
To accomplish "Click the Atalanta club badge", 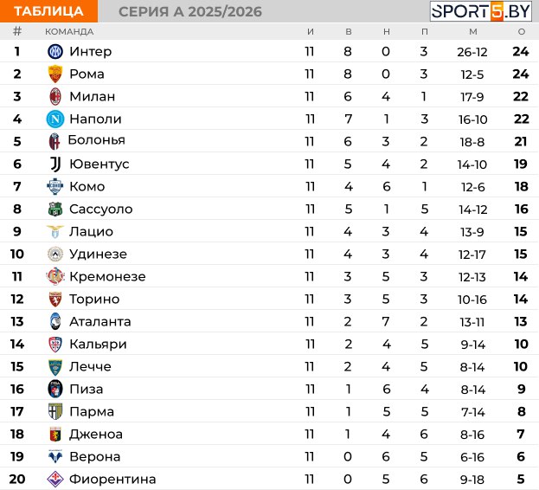I will pyautogui.click(x=55, y=321).
